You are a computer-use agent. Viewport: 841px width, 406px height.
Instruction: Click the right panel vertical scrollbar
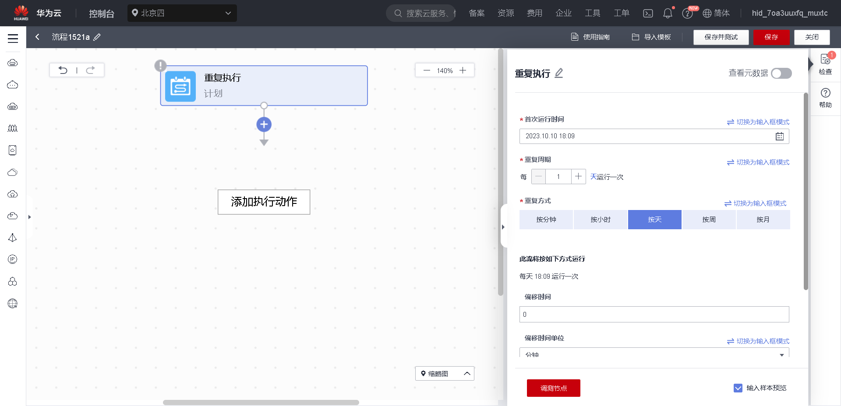coord(806,191)
